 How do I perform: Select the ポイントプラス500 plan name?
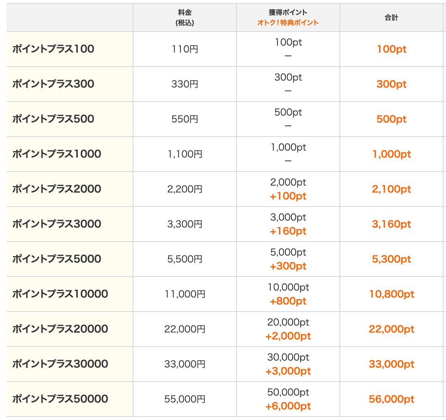[53, 119]
